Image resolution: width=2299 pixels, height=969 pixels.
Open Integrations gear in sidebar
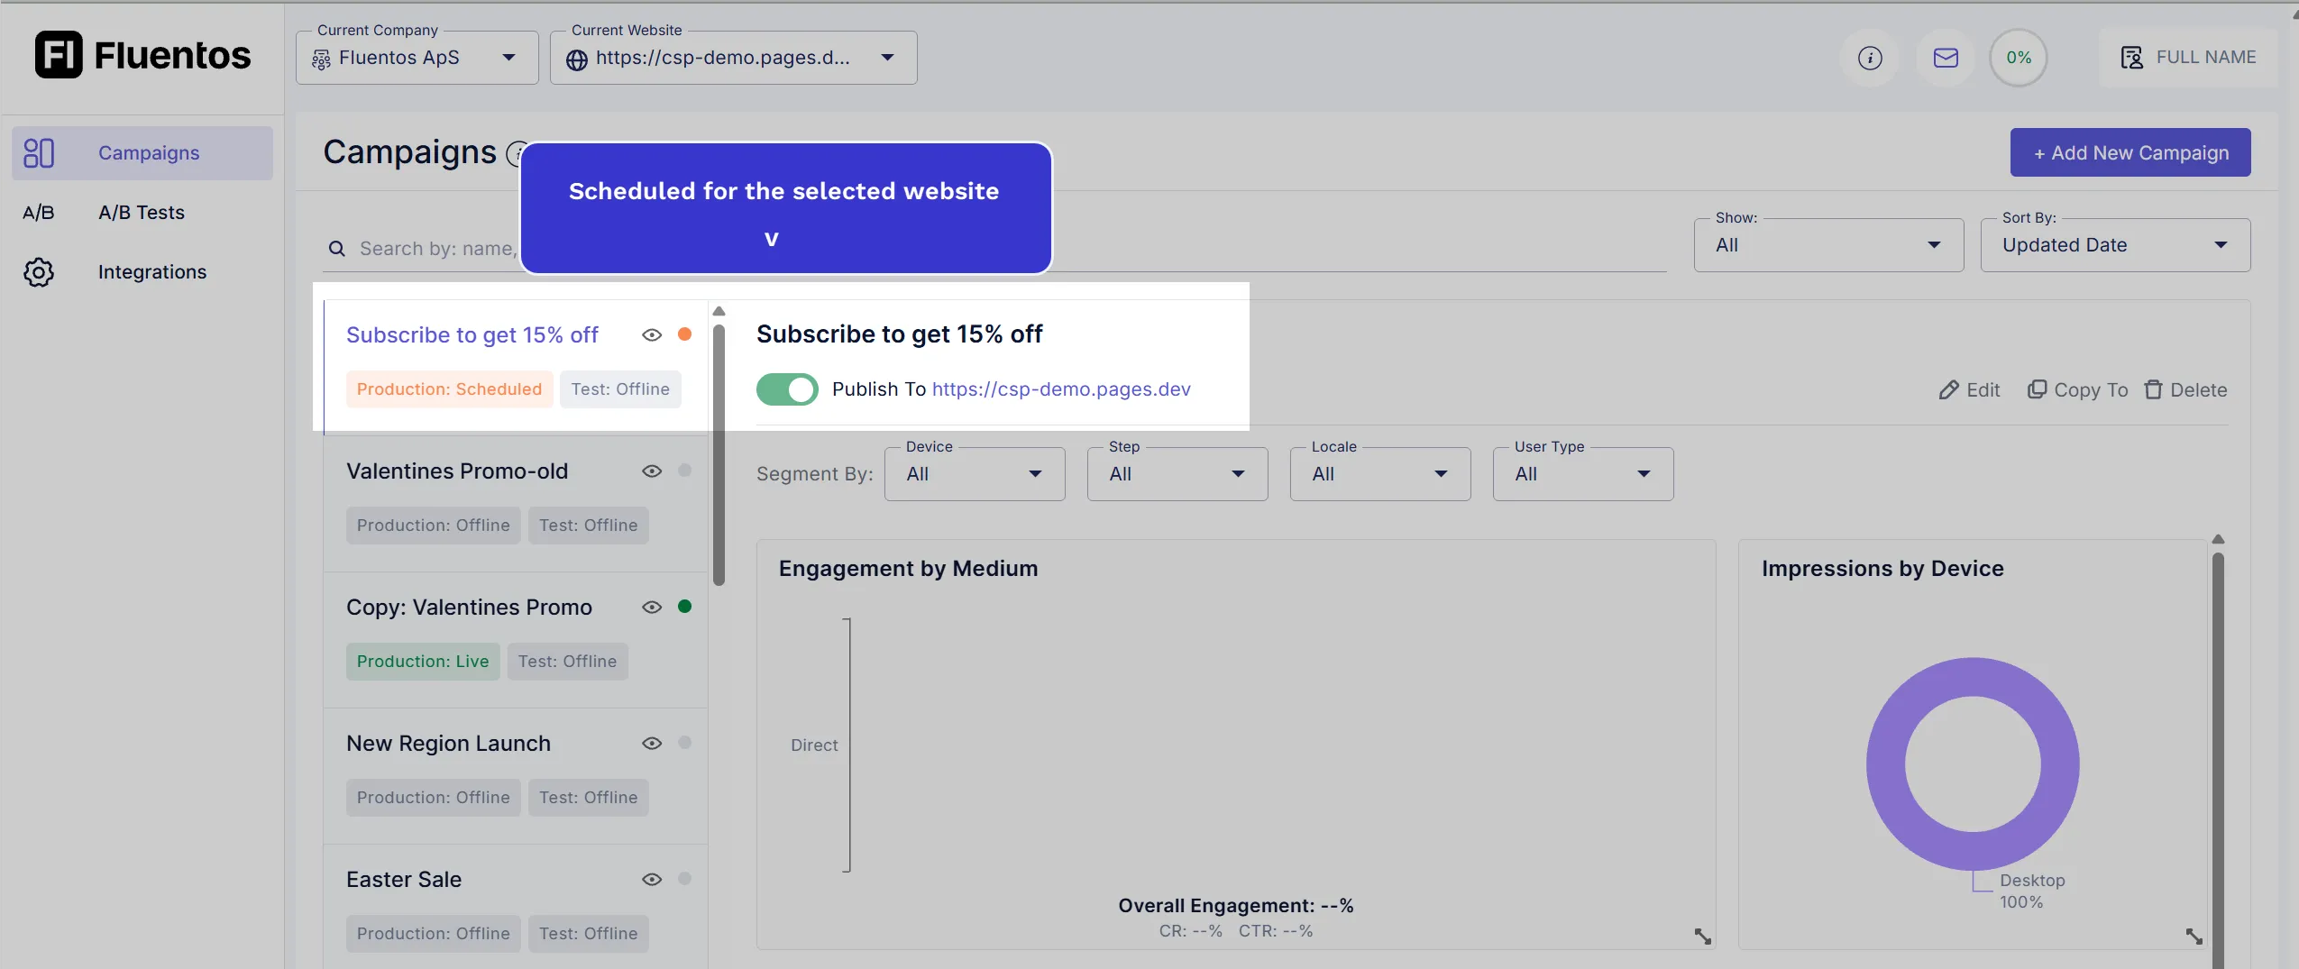pyautogui.click(x=39, y=272)
